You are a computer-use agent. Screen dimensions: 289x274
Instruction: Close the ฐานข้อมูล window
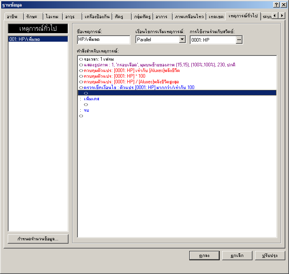click(283, 5)
